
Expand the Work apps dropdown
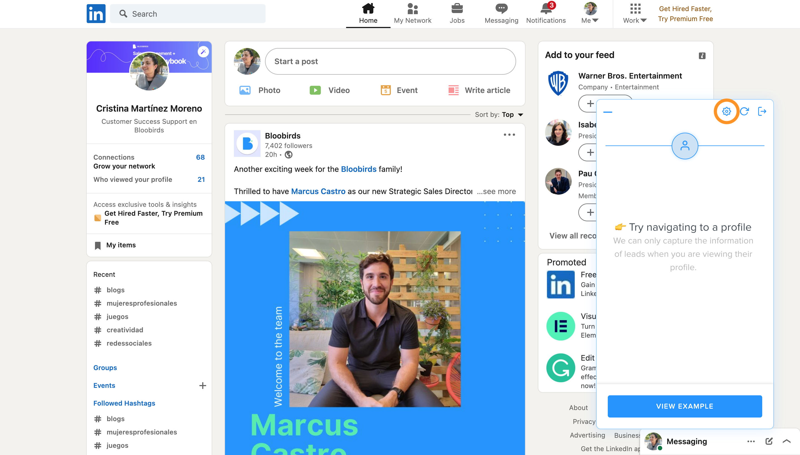coord(635,14)
